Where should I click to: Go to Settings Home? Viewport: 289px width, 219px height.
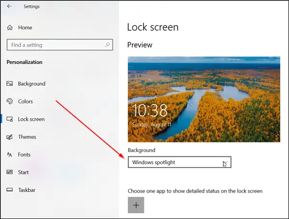pos(25,27)
